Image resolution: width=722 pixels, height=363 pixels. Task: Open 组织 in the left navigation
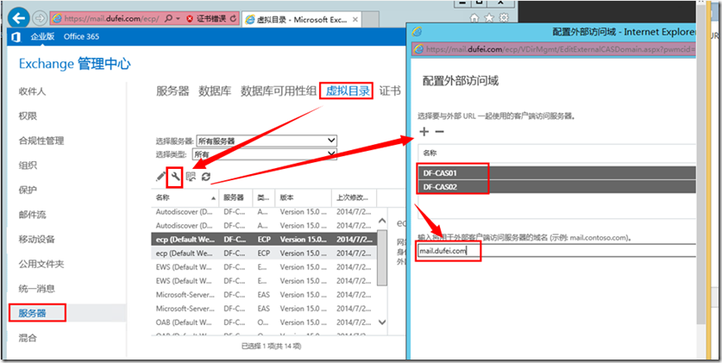click(28, 166)
